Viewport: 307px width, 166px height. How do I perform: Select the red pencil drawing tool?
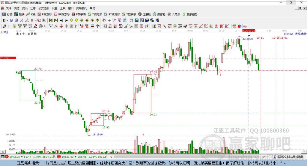click(x=4, y=26)
